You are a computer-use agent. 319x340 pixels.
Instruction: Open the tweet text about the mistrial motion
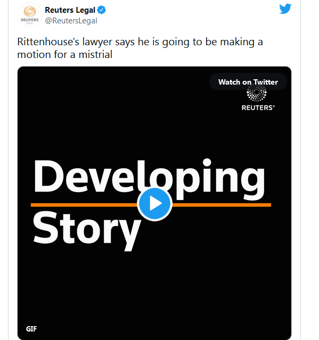pyautogui.click(x=140, y=48)
